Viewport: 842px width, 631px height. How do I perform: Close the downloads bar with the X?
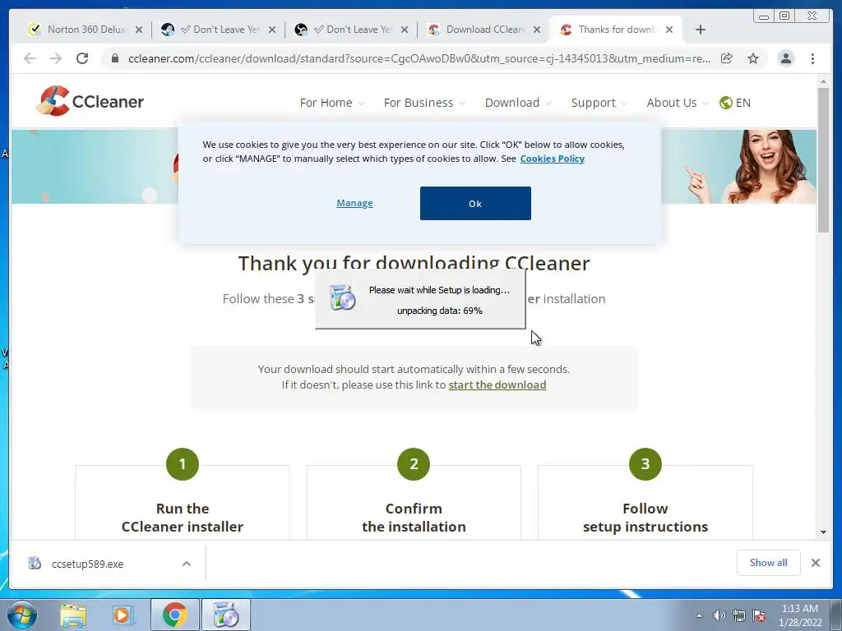(x=815, y=562)
